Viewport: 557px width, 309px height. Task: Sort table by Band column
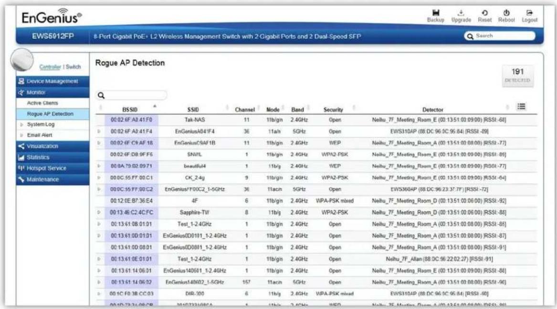coord(298,110)
